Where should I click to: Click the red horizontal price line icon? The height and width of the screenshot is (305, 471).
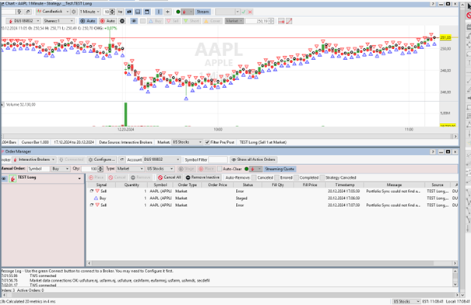point(281,21)
